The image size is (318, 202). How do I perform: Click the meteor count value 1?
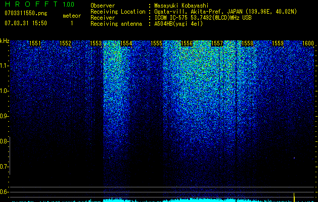click(72, 23)
